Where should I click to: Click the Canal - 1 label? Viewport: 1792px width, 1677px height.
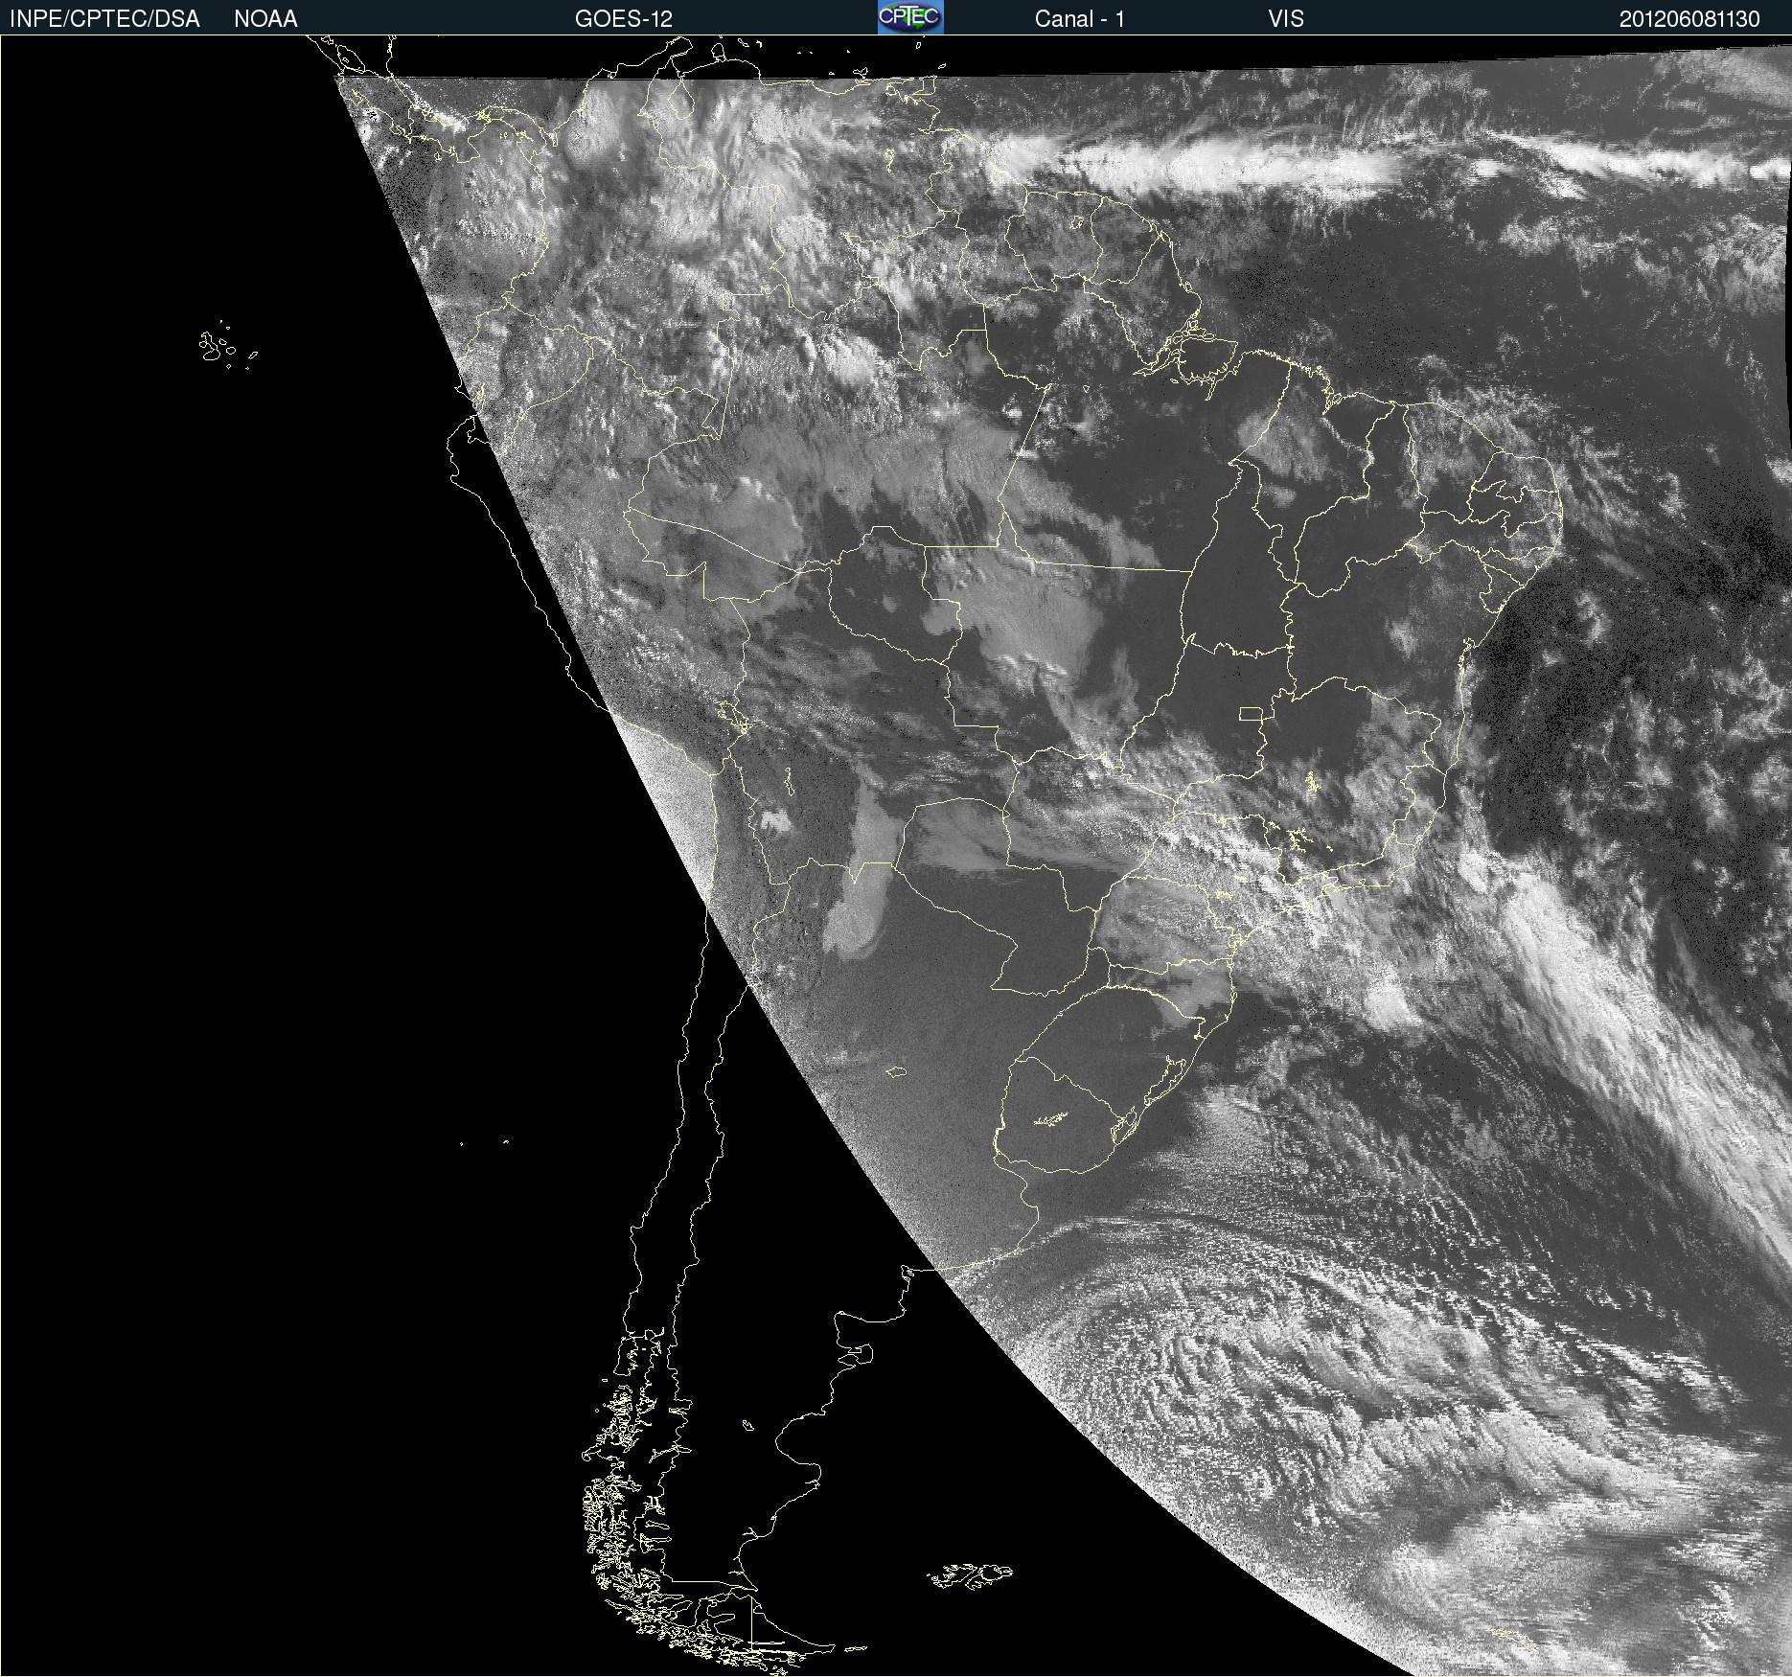click(x=1079, y=19)
